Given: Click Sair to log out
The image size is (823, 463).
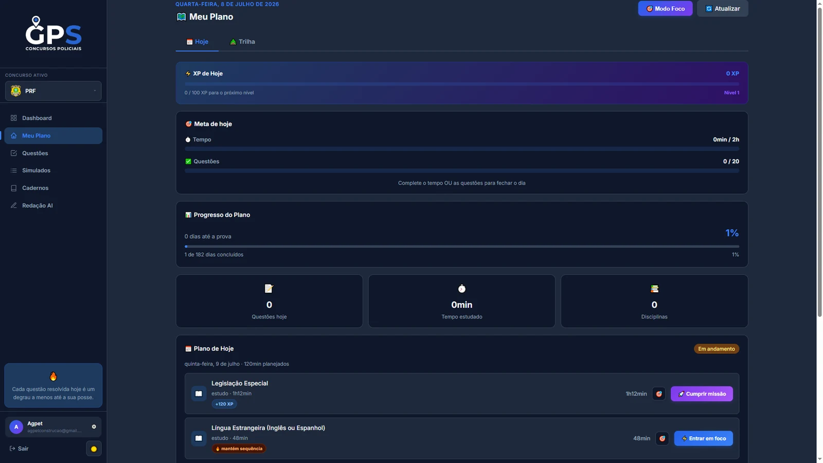Looking at the screenshot, I should (19, 449).
